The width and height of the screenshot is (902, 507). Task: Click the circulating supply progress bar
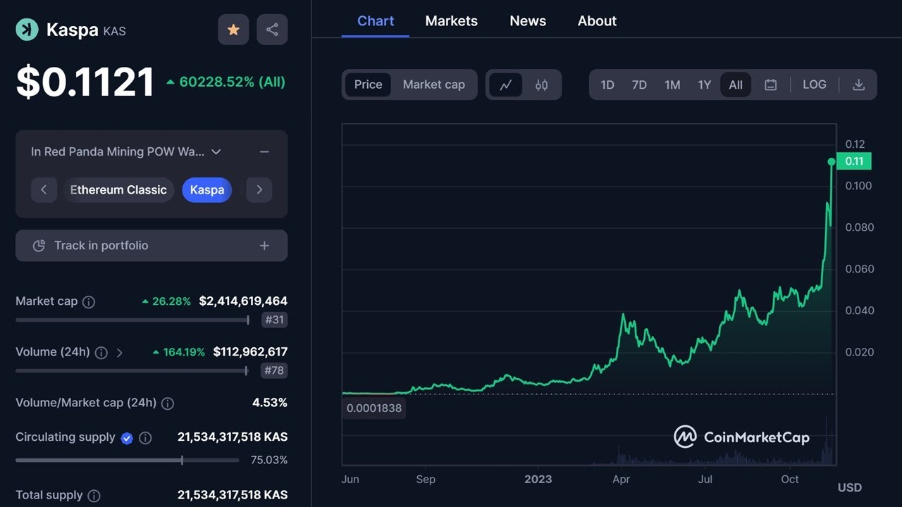click(x=127, y=461)
